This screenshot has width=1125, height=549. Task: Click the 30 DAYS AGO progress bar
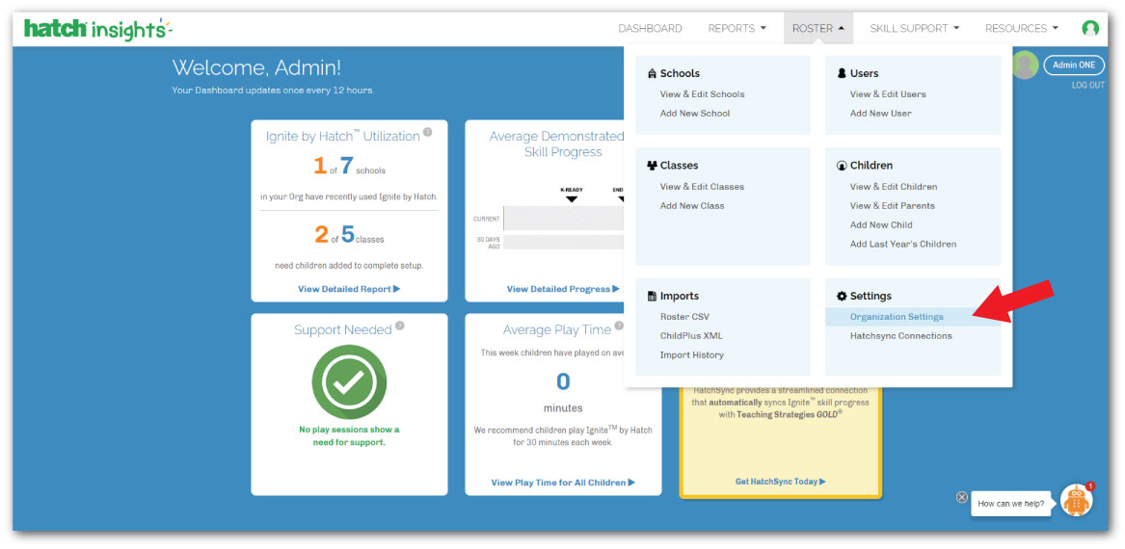(563, 242)
